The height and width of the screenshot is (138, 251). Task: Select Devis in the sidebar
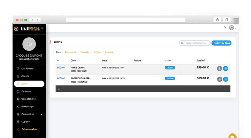click(29, 84)
